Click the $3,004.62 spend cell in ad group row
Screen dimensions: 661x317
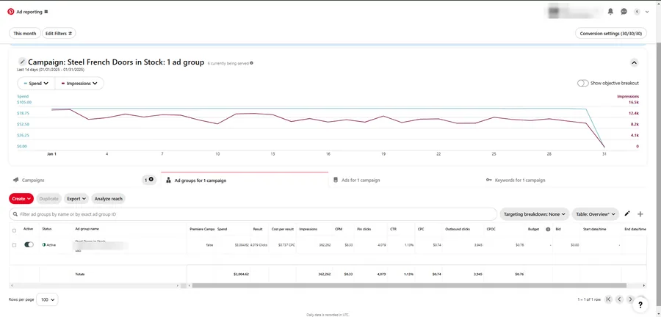(242, 245)
